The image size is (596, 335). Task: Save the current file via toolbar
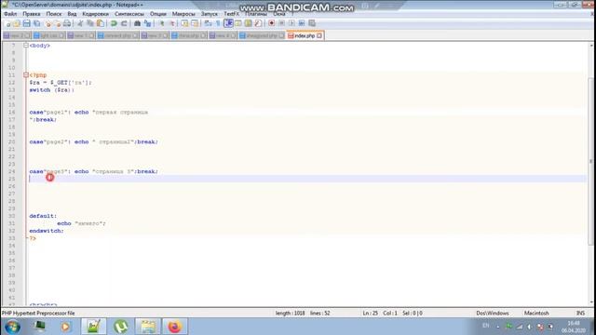(27, 23)
